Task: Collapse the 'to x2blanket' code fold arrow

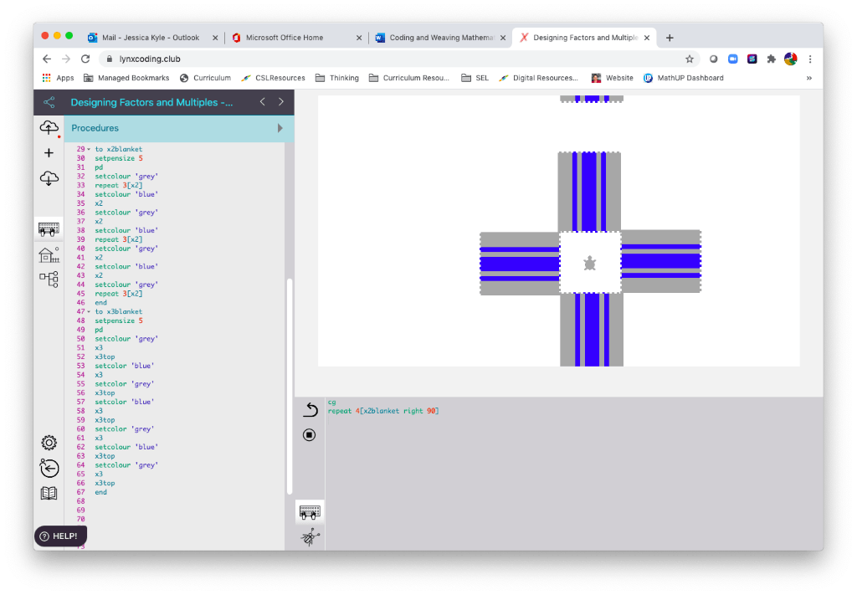Action: point(89,149)
